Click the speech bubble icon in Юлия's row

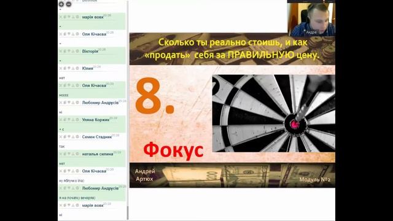pyautogui.click(x=69, y=68)
